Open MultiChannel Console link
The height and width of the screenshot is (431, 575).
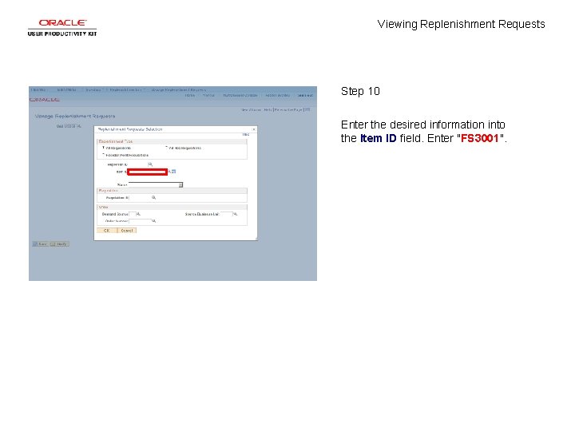240,95
